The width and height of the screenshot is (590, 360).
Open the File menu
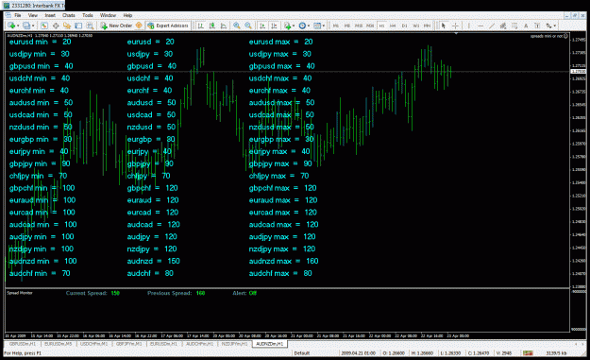(18, 15)
